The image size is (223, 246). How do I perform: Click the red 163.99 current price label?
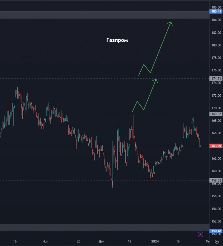(216, 146)
